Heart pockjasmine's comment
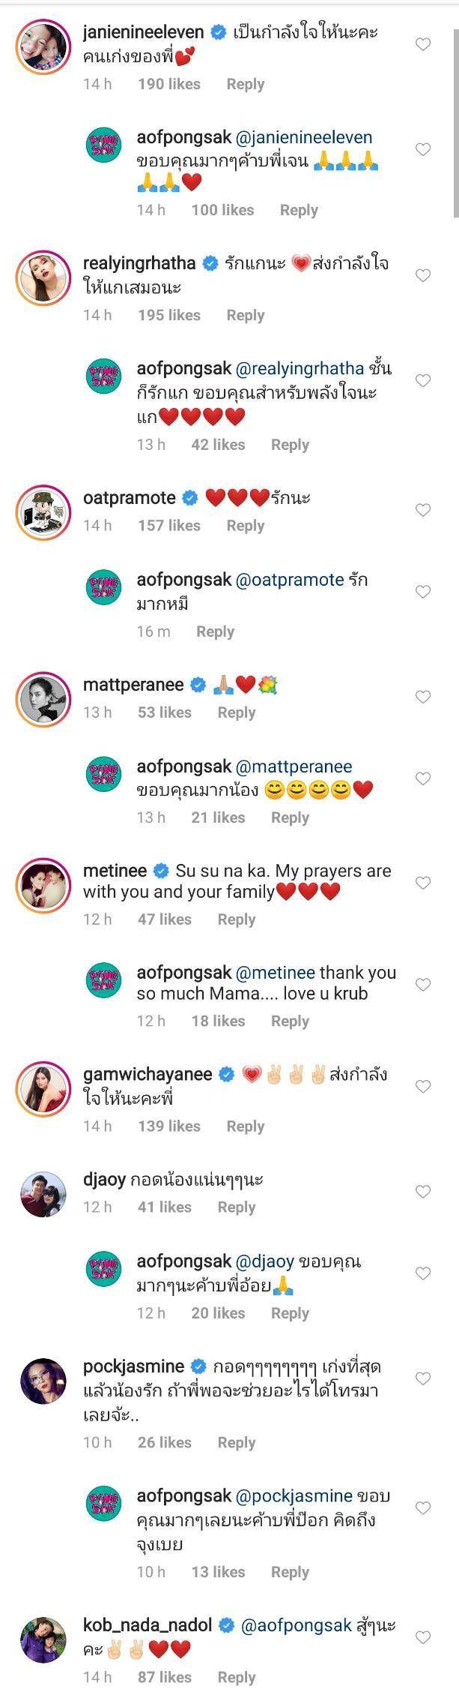Image resolution: width=459 pixels, height=1695 pixels. [423, 1378]
